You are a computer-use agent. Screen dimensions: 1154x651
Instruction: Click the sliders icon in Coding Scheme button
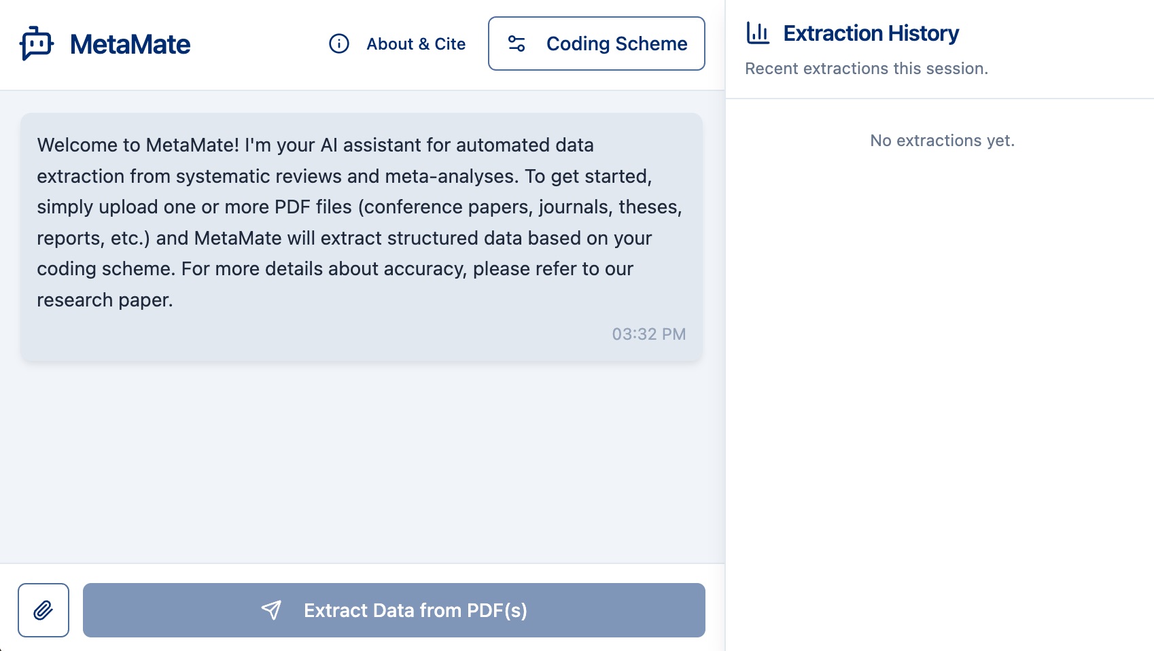click(517, 43)
